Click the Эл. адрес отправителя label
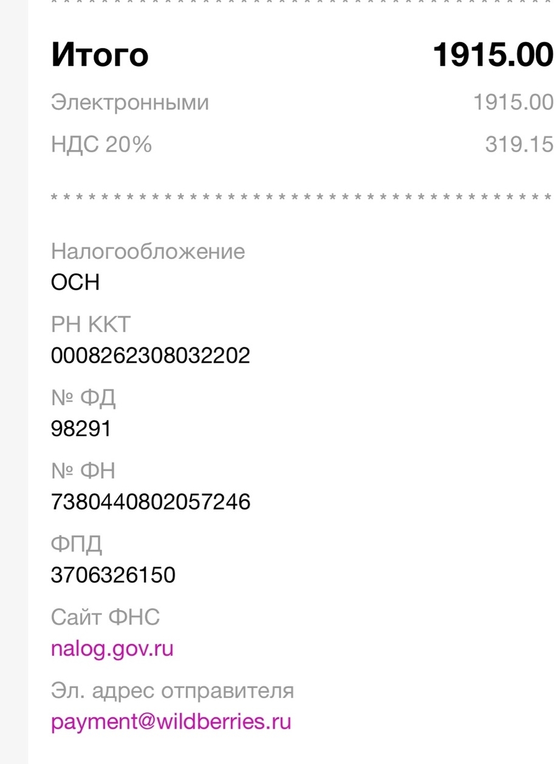This screenshot has width=560, height=764. [172, 691]
